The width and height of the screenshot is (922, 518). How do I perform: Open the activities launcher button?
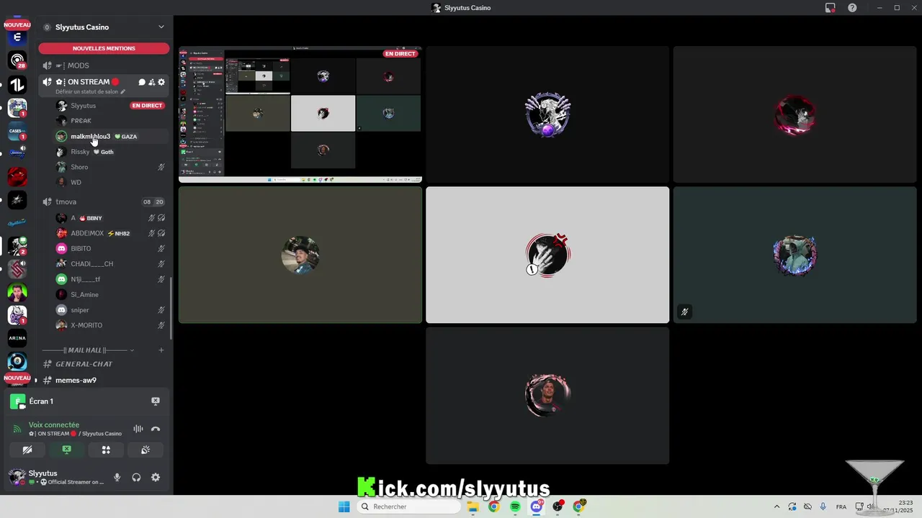pyautogui.click(x=106, y=450)
